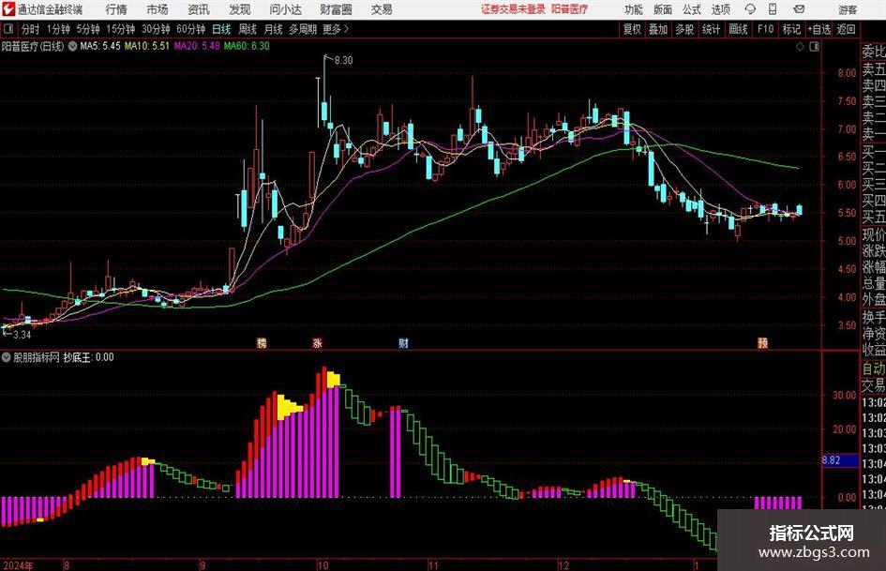
Task: Expand the 股朋指标网 indicator dropdown arrow
Action: [x=7, y=357]
